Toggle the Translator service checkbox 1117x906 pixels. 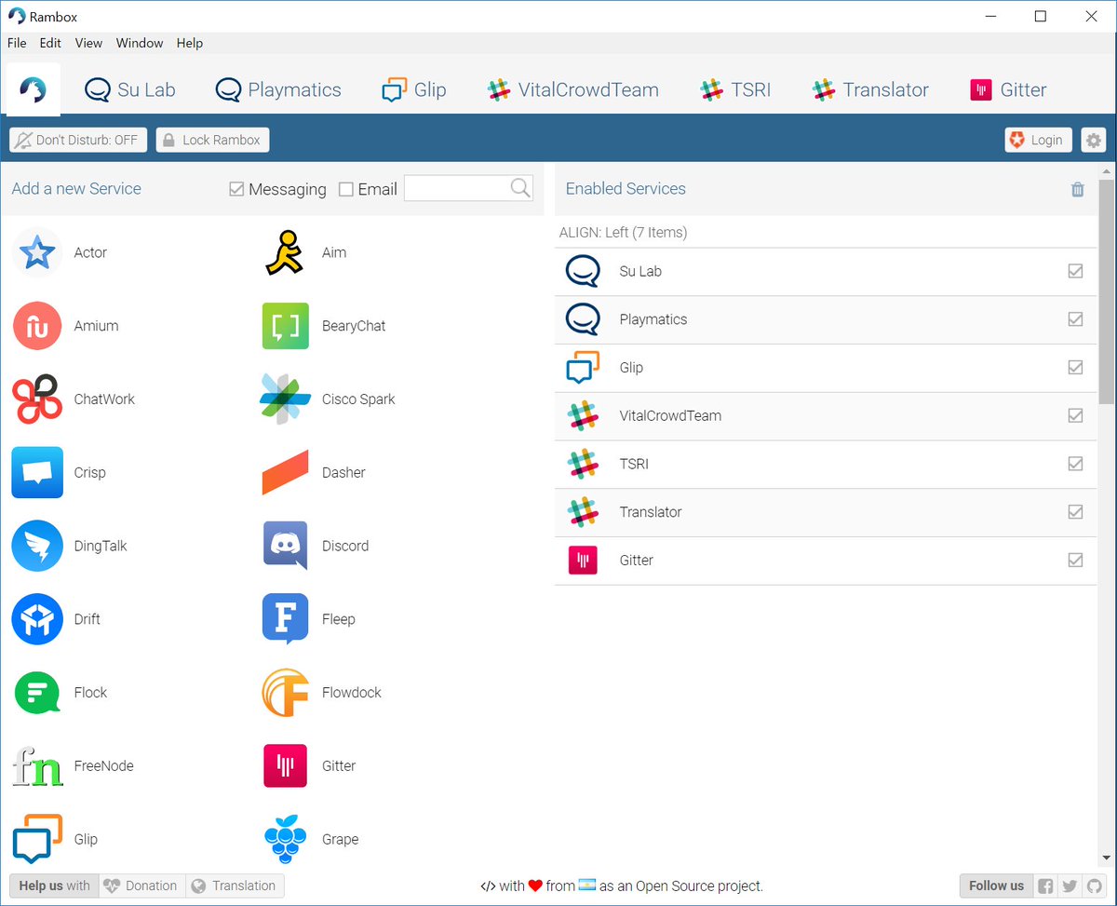tap(1075, 512)
